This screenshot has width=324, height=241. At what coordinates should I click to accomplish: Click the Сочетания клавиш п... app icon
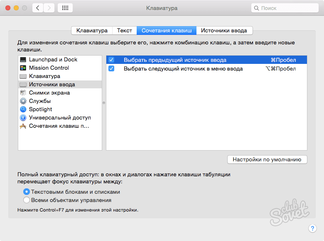click(x=23, y=126)
